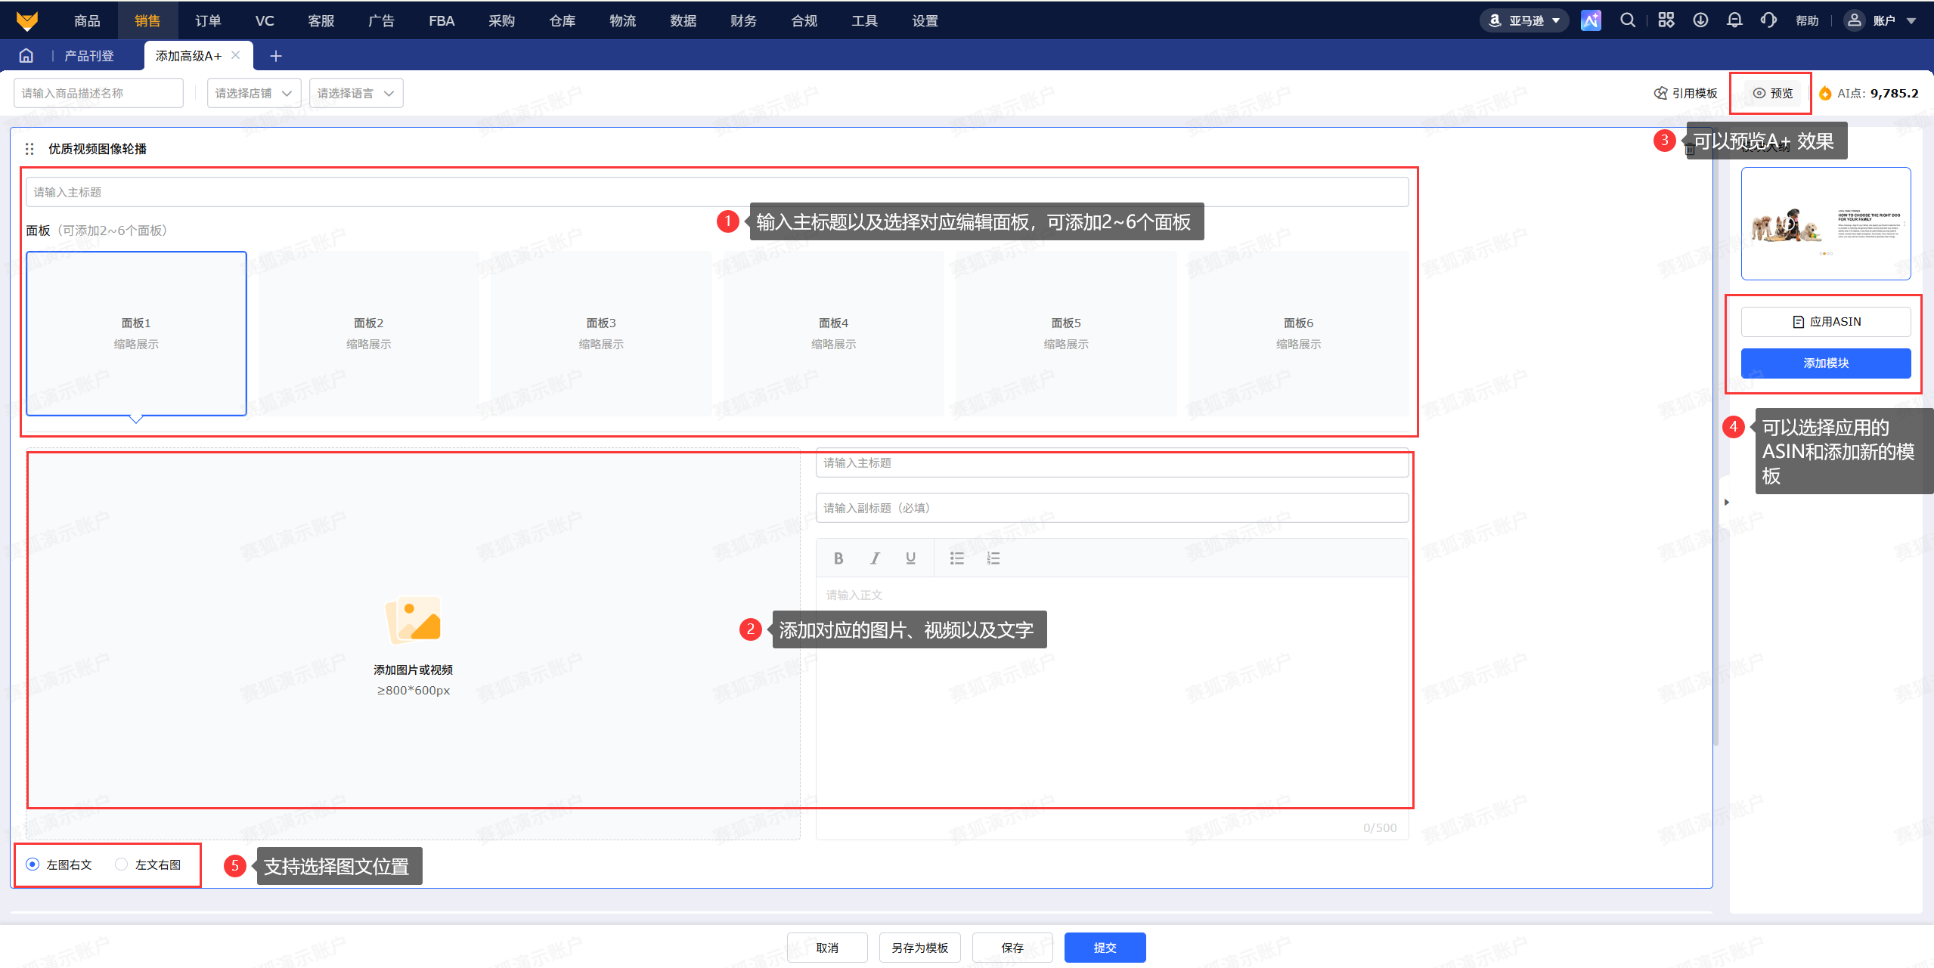Select the 面板2 panel thumbnail
Viewport: 1934px width, 968px height.
click(x=369, y=333)
